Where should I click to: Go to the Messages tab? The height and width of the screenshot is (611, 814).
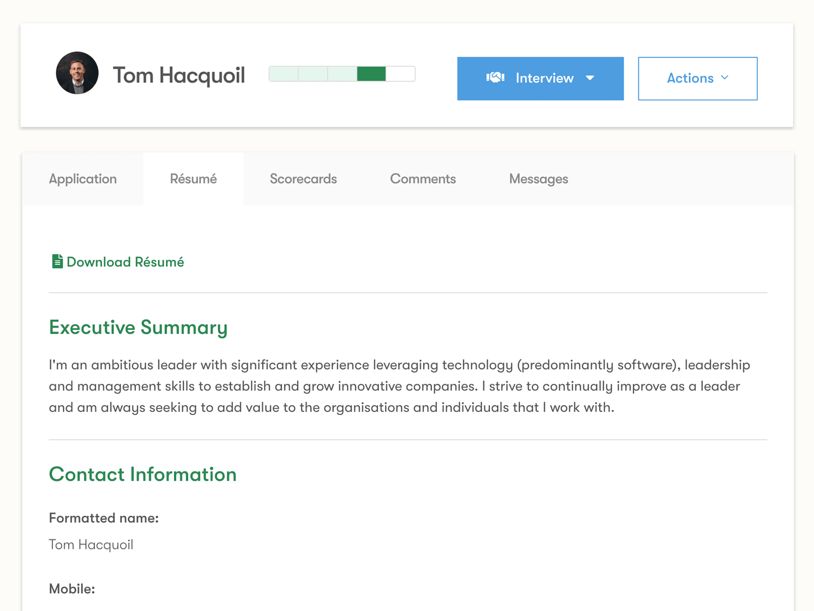point(538,179)
